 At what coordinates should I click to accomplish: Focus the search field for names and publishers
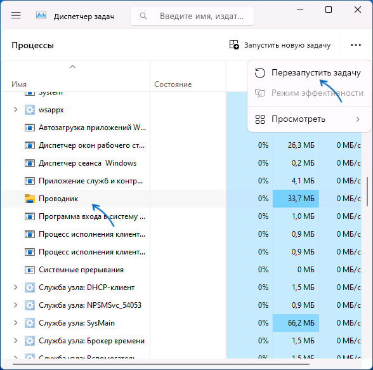click(x=192, y=16)
